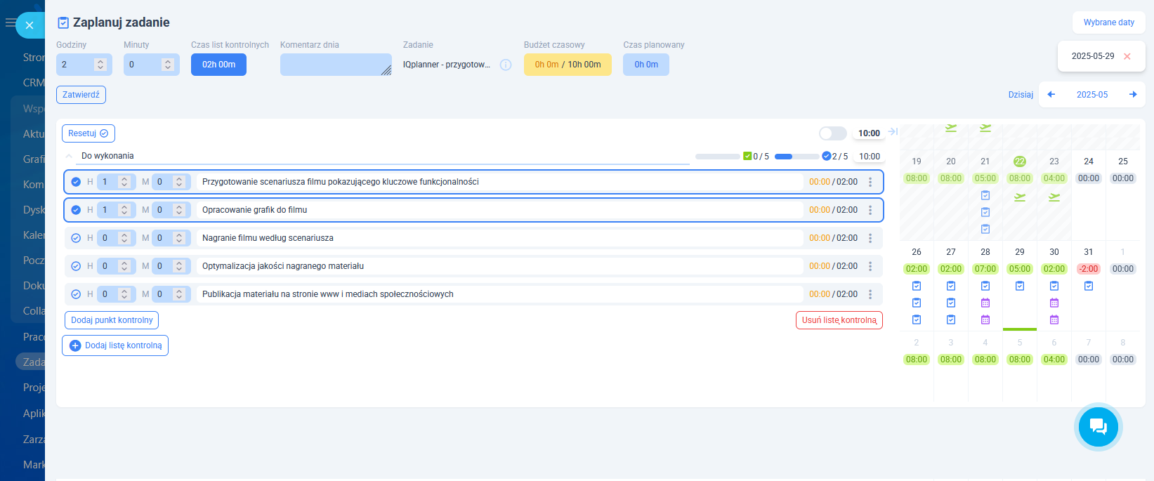Click 'Dodaj listę kontrolną' button
The width and height of the screenshot is (1154, 481).
click(115, 345)
